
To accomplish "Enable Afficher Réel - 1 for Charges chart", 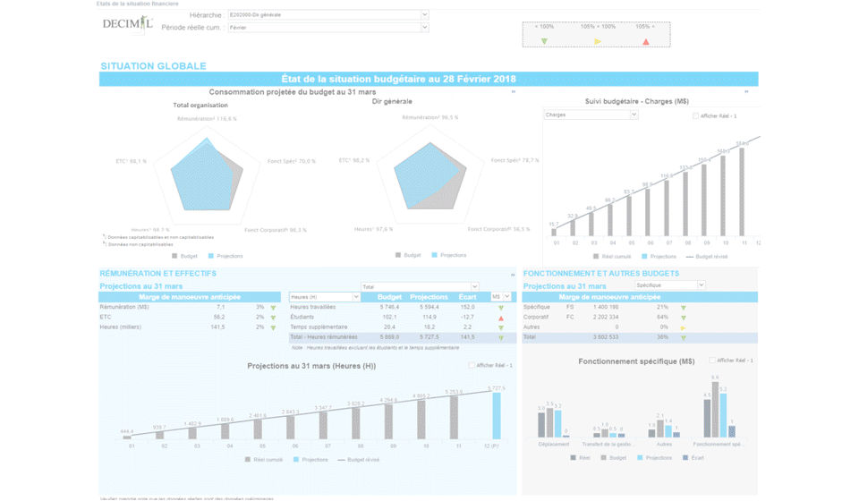I will click(696, 116).
